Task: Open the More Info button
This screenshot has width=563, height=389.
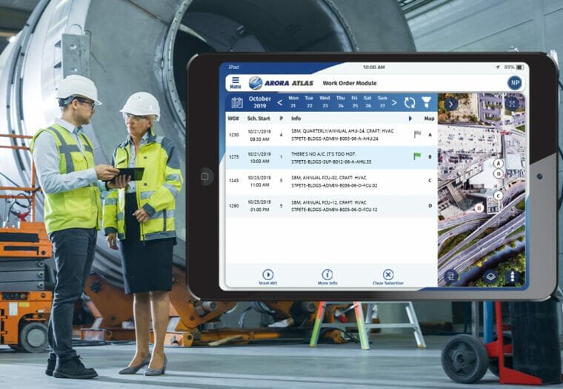Action: point(327,277)
